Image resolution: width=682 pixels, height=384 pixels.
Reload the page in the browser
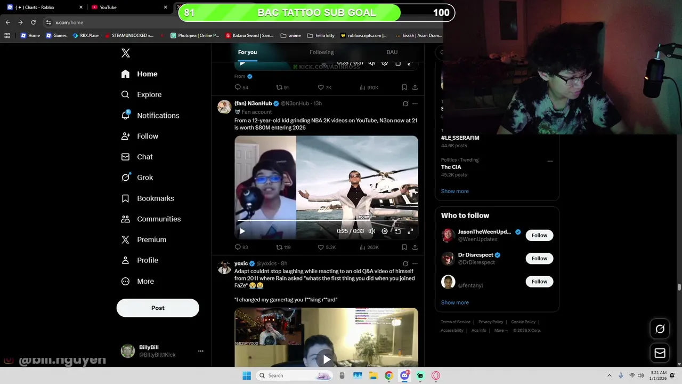coord(33,22)
